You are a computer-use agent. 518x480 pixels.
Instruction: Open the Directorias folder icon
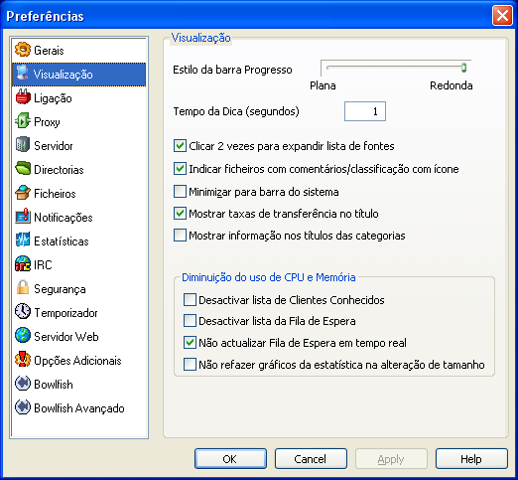23,169
